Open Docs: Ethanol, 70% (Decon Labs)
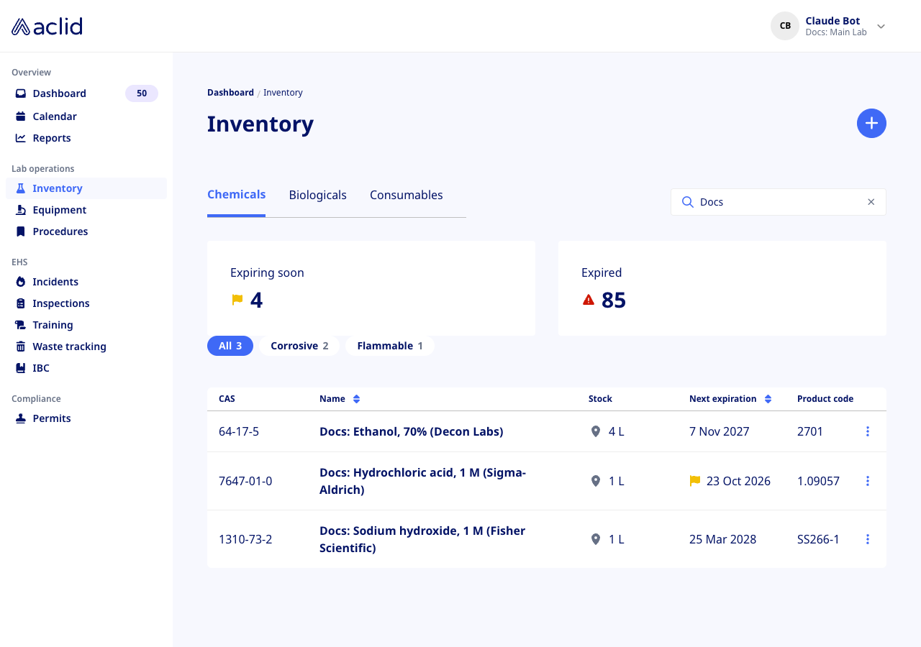Screen dimensions: 921x647 pos(411,432)
